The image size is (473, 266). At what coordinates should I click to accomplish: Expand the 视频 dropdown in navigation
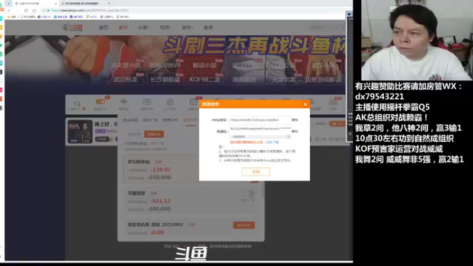click(166, 27)
